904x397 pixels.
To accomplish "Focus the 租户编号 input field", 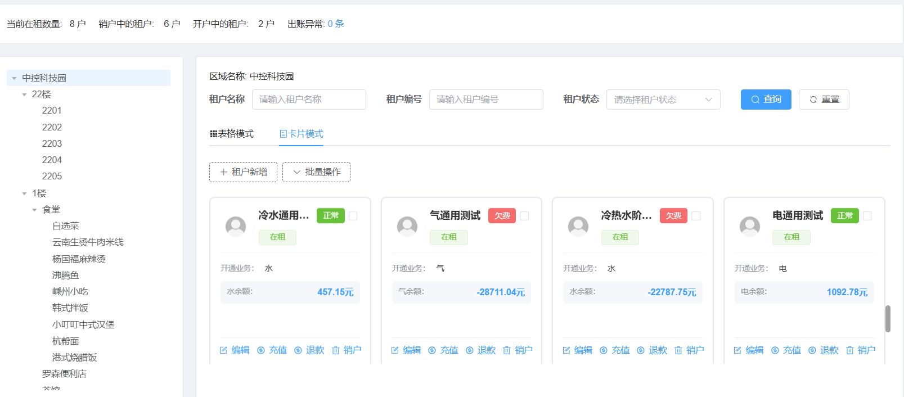I will pyautogui.click(x=486, y=100).
